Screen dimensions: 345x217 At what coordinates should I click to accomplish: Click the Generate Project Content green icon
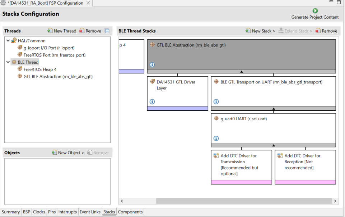[x=315, y=11]
